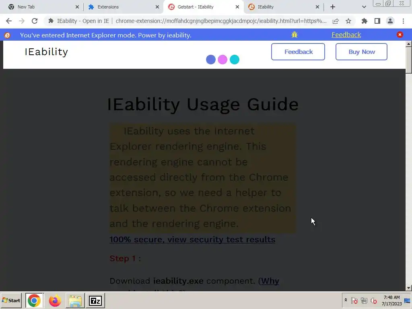412x309 pixels.
Task: Close the Extensions tab
Action: [x=157, y=7]
